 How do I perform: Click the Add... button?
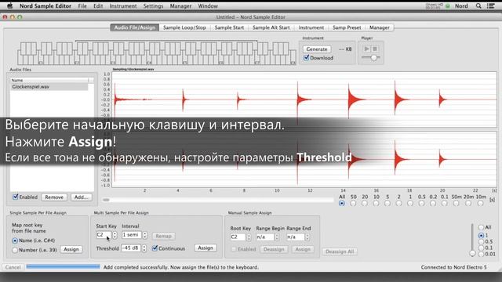click(82, 197)
